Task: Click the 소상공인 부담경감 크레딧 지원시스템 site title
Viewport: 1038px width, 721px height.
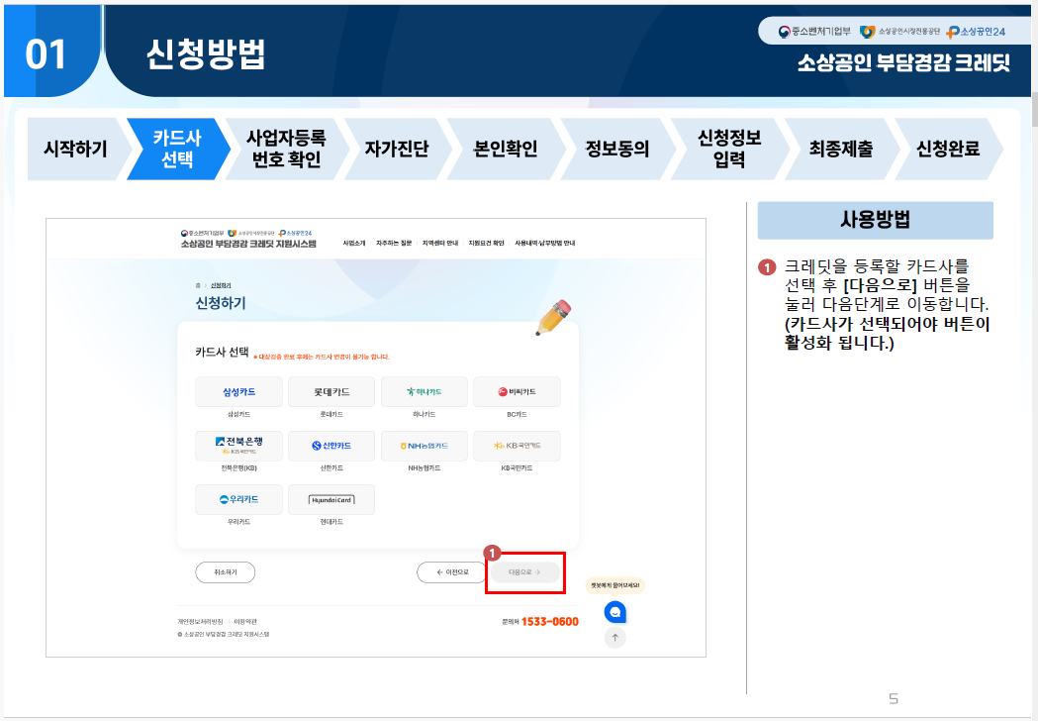Action: 248,244
